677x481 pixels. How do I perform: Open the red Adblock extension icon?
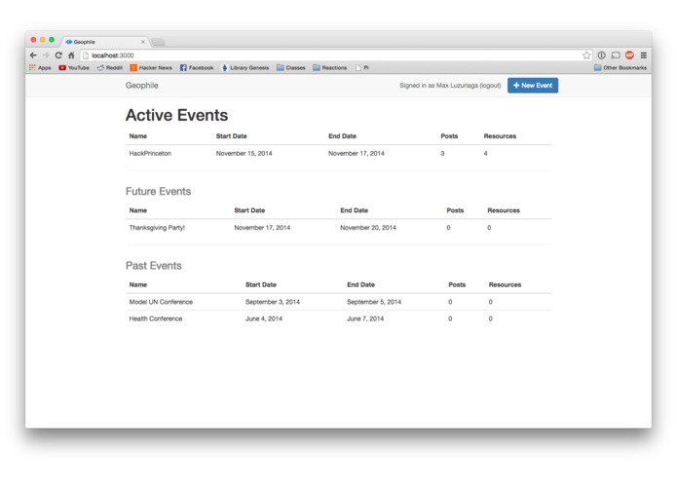pyautogui.click(x=629, y=55)
